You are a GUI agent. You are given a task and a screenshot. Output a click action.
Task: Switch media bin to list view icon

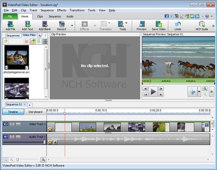tap(45, 42)
